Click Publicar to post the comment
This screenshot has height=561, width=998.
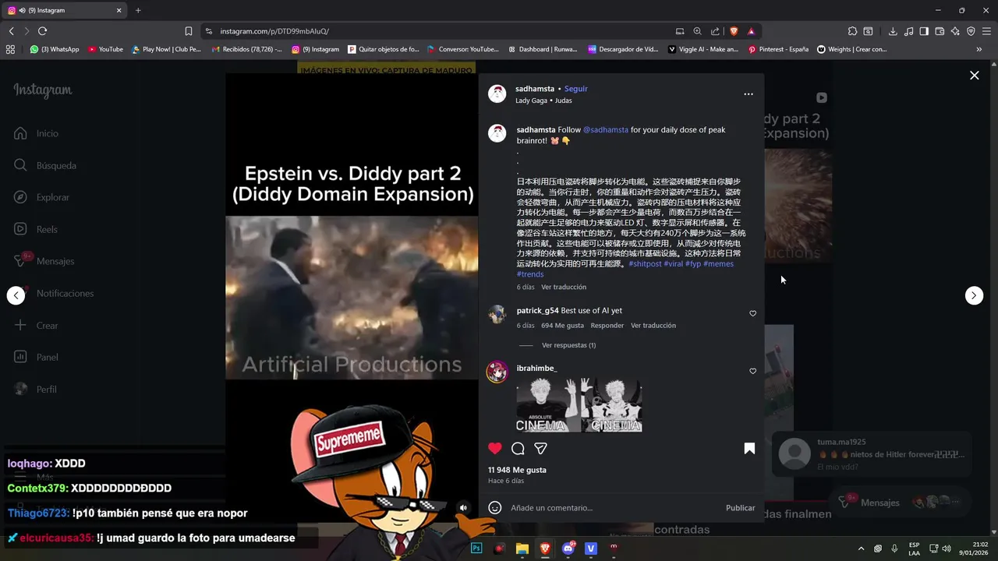coord(740,508)
